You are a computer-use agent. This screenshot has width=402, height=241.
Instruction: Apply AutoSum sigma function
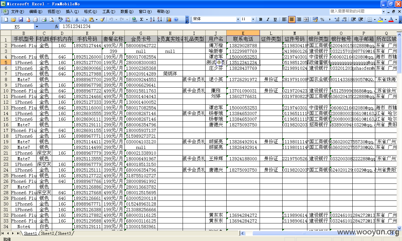[142, 19]
